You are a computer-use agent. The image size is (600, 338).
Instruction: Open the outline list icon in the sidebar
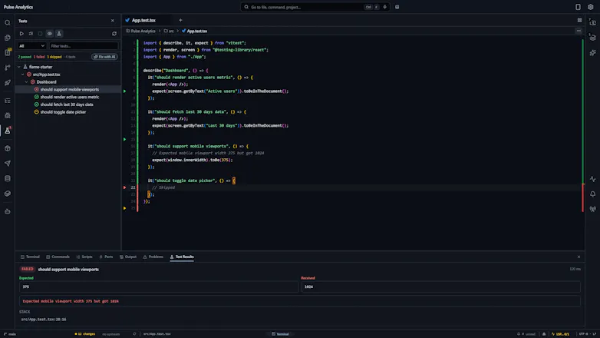[x=7, y=101]
